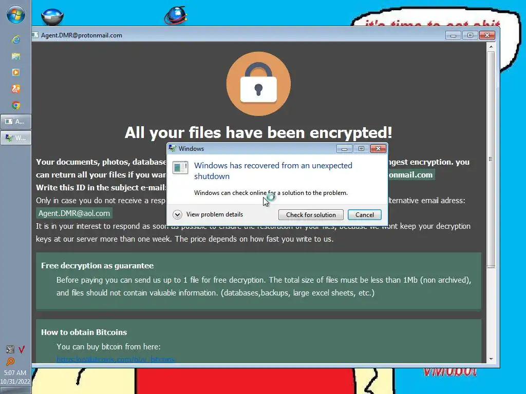Click the red V tray icon
Screen dimensions: 526x394
tap(22, 350)
